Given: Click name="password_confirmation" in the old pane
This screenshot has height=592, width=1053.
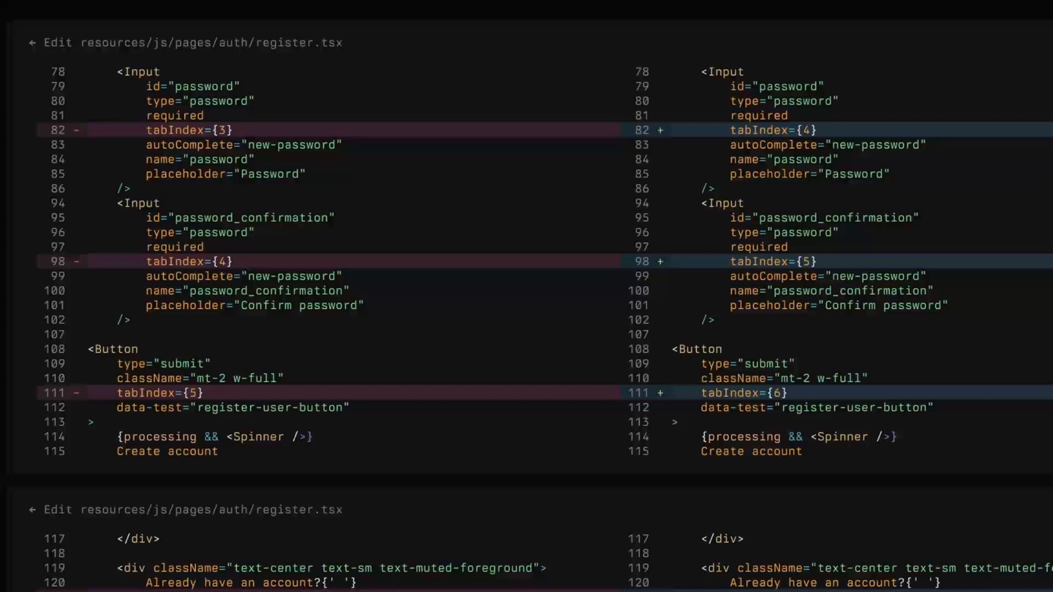Looking at the screenshot, I should (247, 291).
